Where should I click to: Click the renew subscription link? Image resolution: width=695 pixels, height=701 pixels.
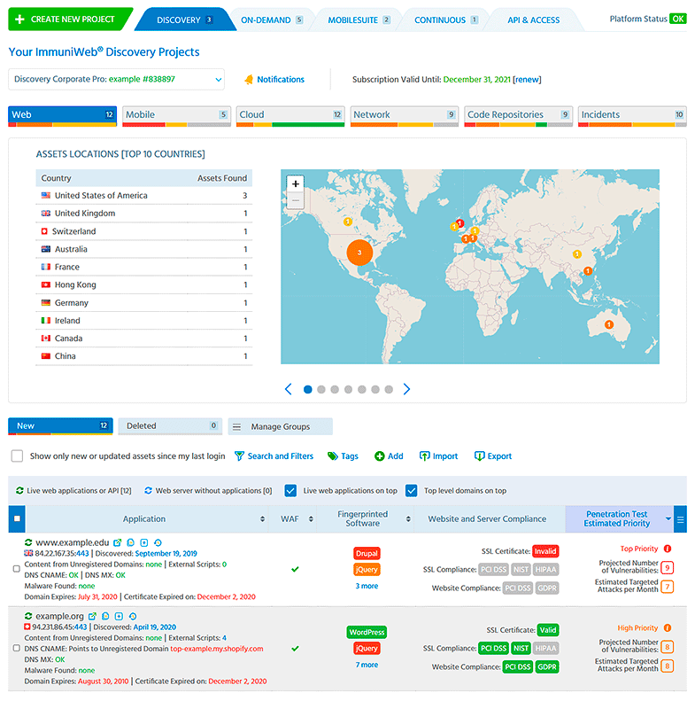527,80
